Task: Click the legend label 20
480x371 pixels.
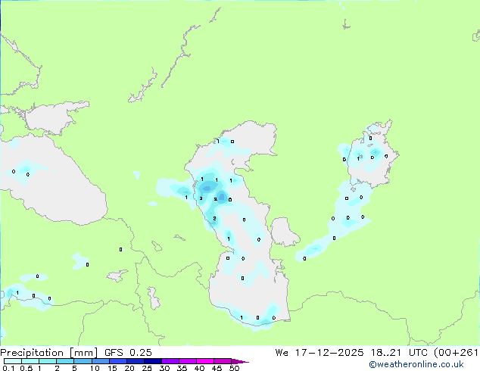Action: pyautogui.click(x=129, y=368)
